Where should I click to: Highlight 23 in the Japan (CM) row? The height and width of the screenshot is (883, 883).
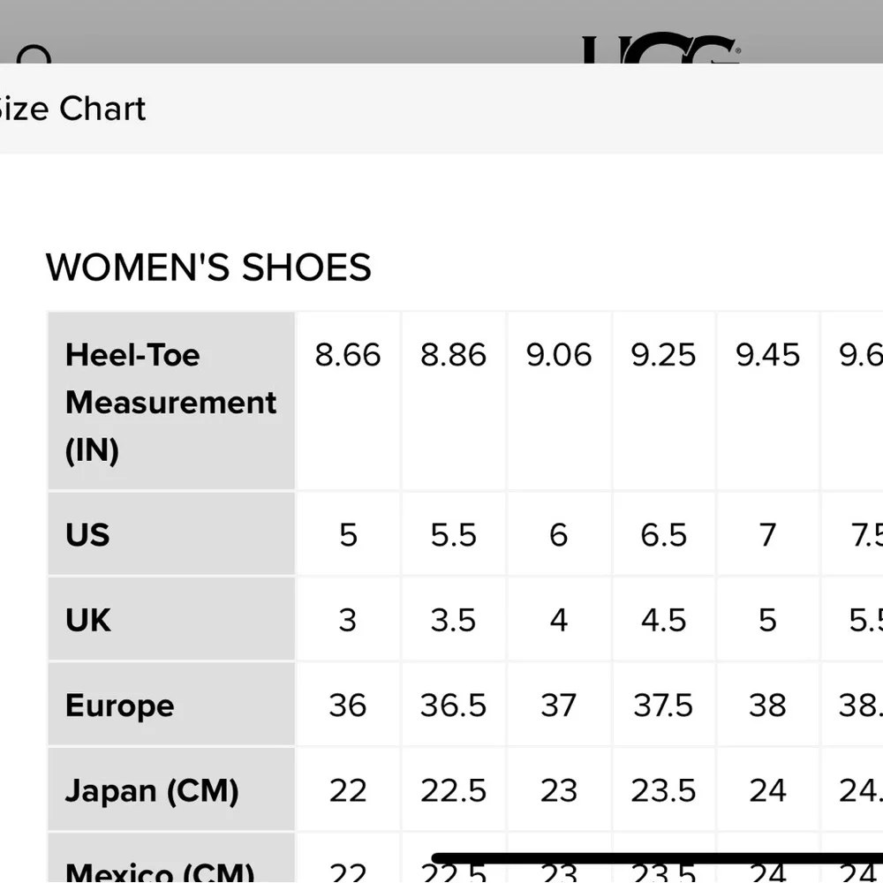click(x=559, y=789)
